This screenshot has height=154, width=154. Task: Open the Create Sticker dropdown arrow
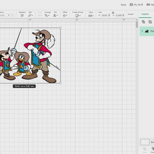(x=80, y=16)
